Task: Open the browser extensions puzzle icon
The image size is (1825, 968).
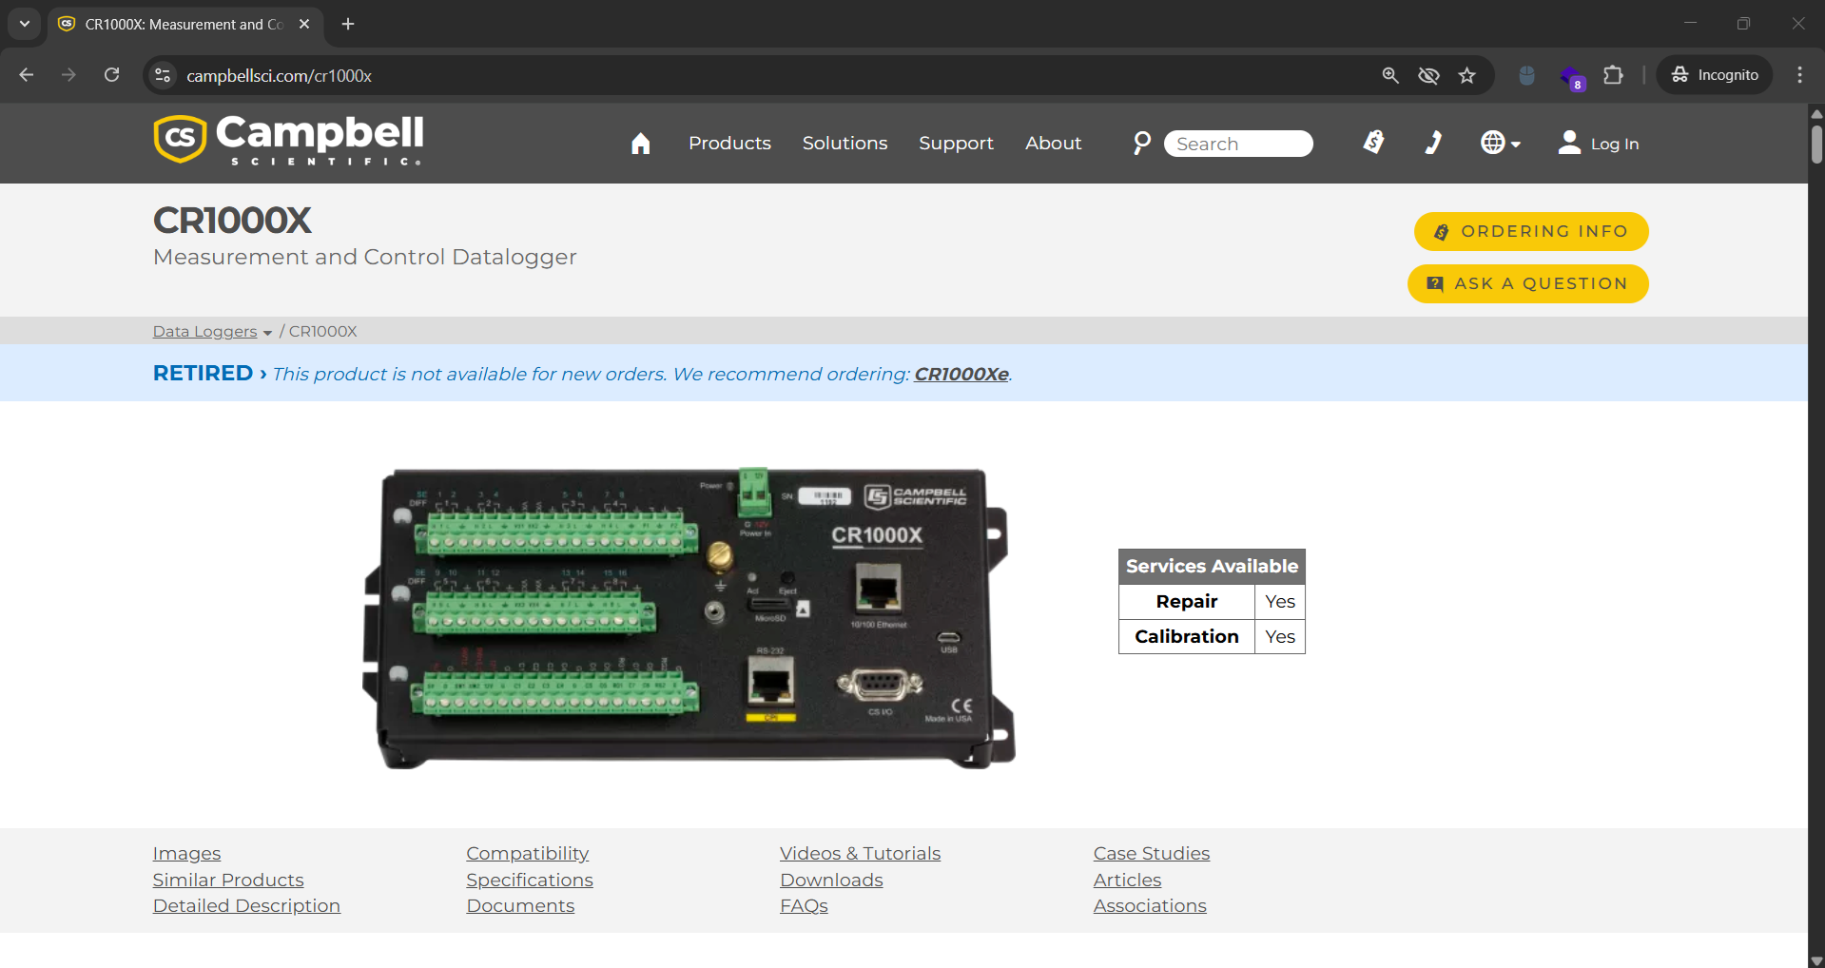Action: (1614, 75)
